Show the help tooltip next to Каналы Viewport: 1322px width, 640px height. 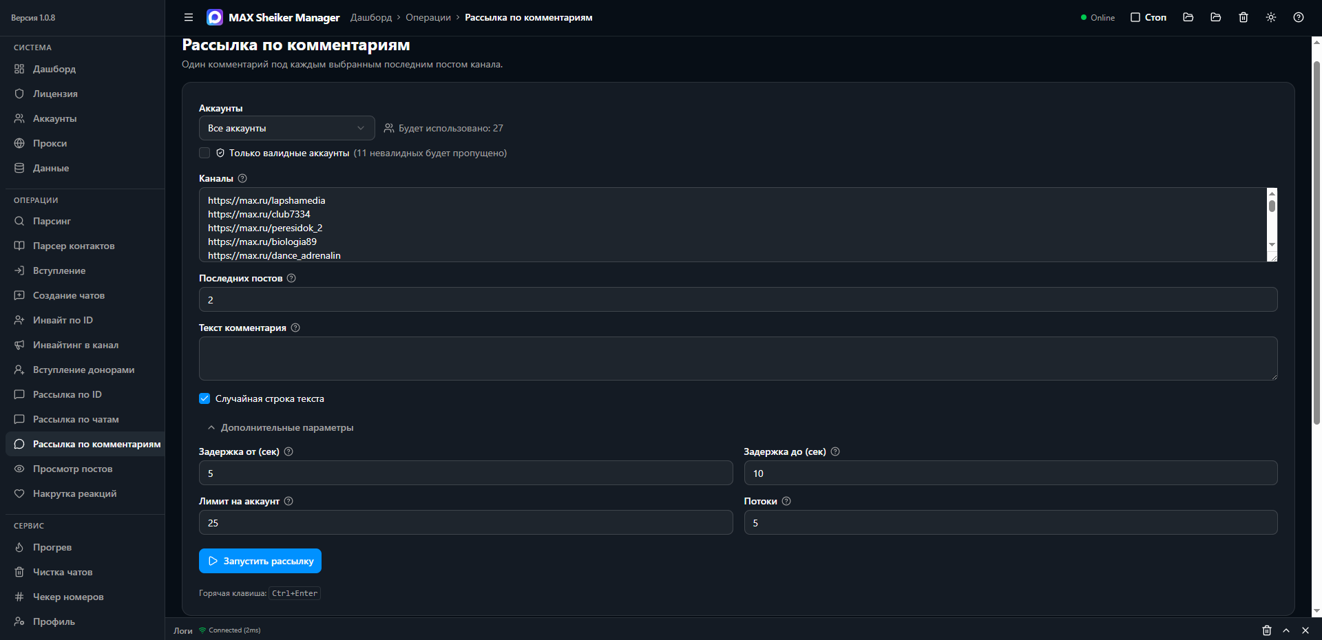[242, 178]
